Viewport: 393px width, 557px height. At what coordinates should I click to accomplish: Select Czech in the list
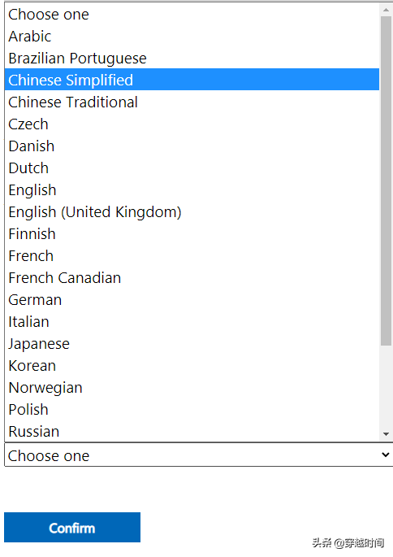[x=192, y=124]
